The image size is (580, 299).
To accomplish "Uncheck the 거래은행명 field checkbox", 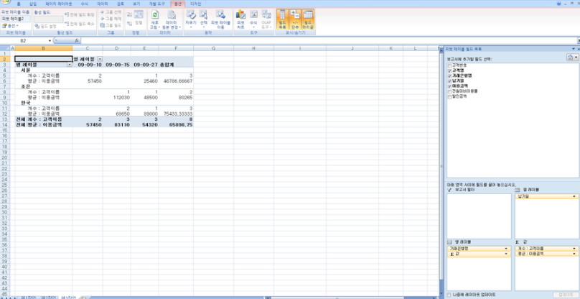I will (x=449, y=75).
